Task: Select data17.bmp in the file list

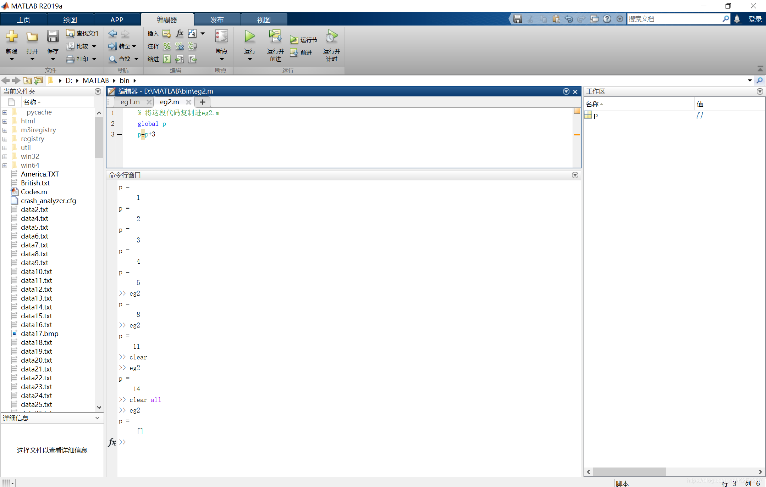Action: 39,334
